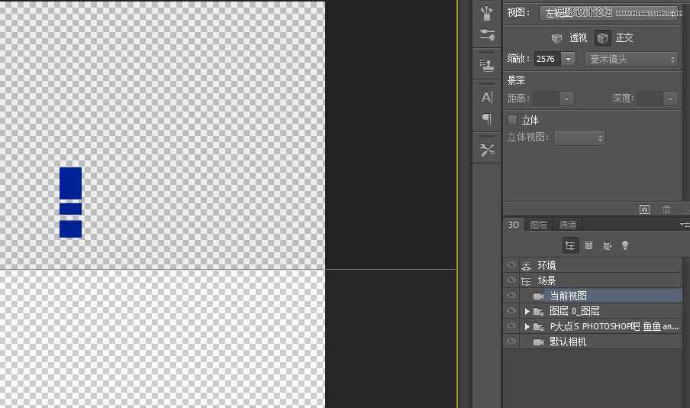Image resolution: width=690 pixels, height=408 pixels.
Task: Click the 透视 label text
Action: pyautogui.click(x=579, y=38)
